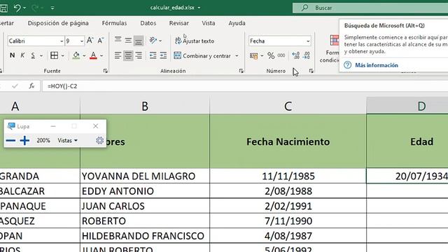Click the formula bar confirm checkmark
This screenshot has width=448, height=252.
point(15,85)
